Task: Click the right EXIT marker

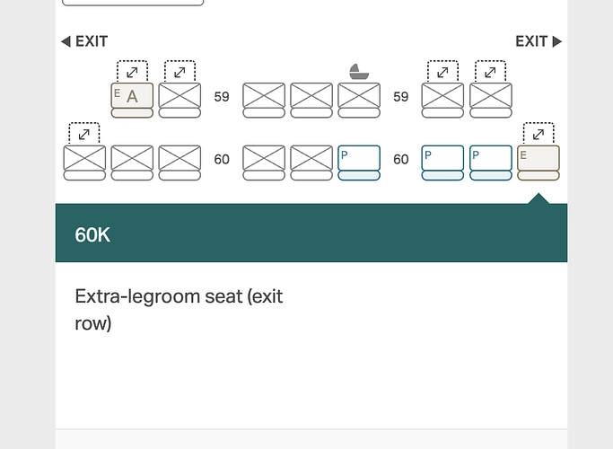Action: click(x=539, y=41)
